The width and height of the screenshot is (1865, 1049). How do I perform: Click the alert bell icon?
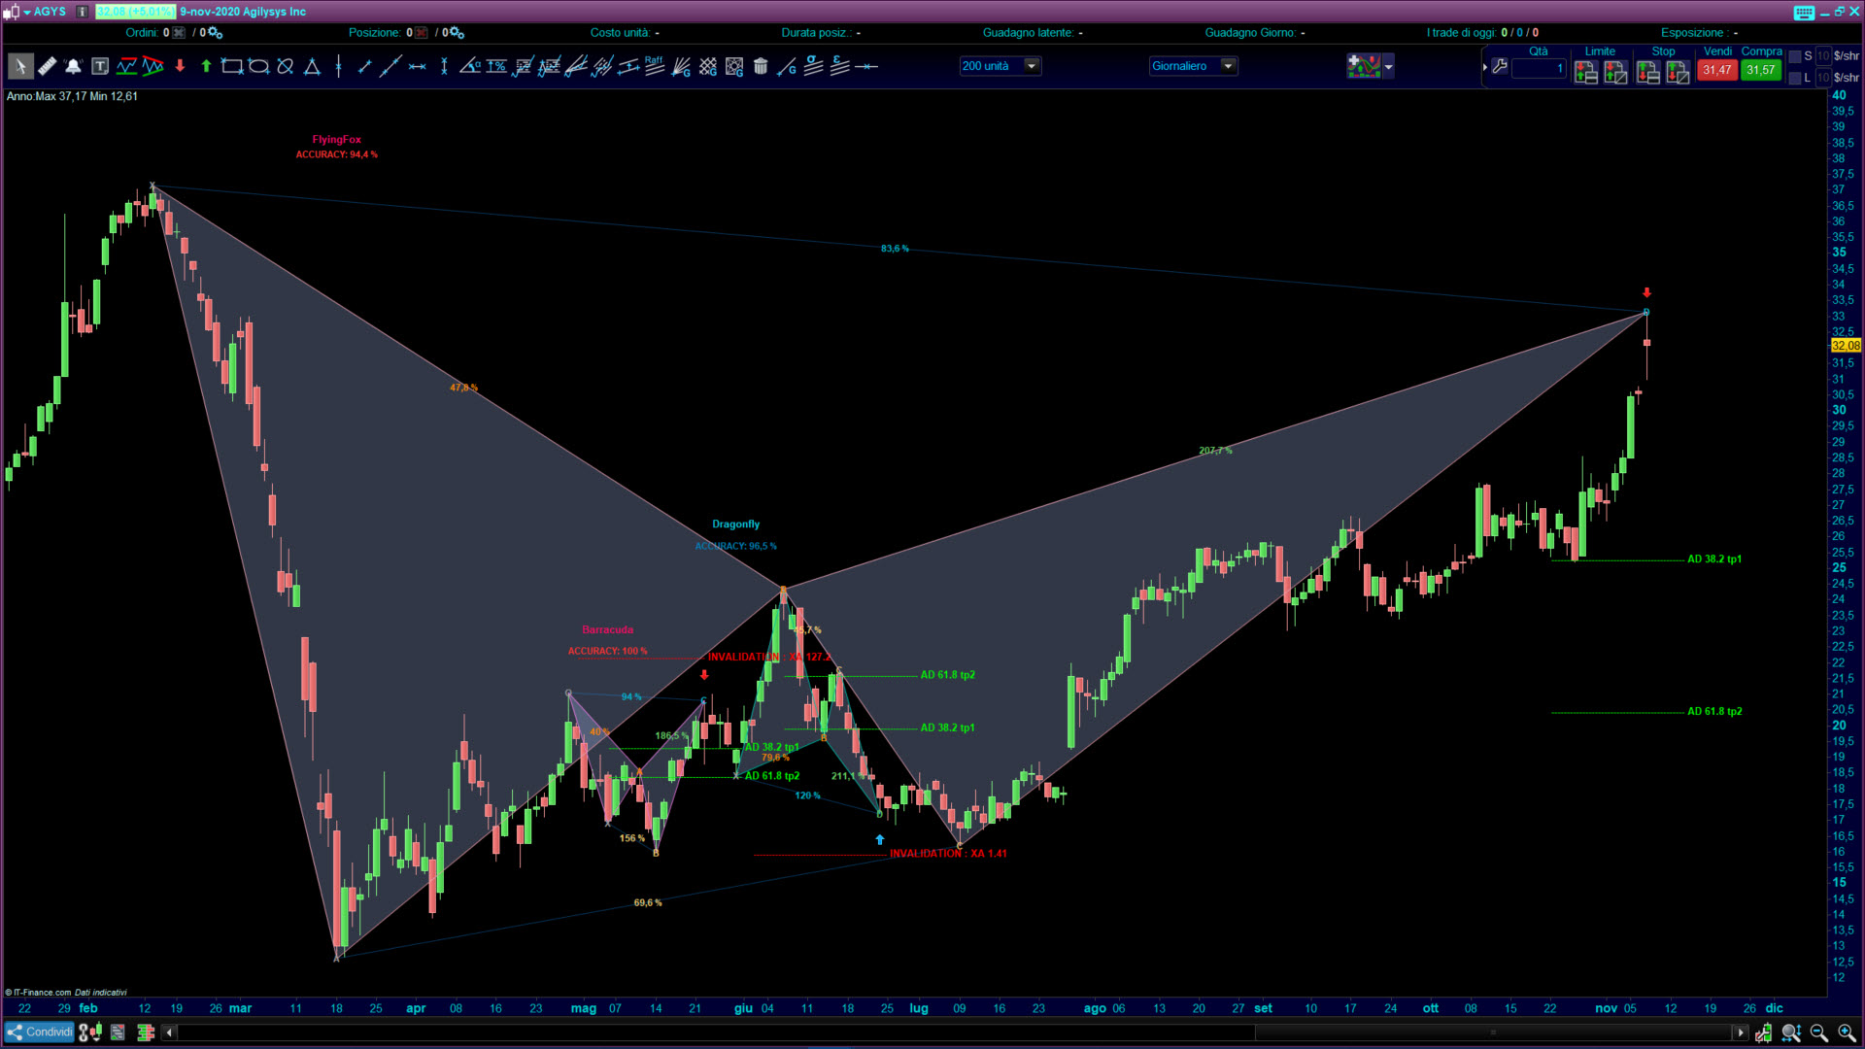73,67
